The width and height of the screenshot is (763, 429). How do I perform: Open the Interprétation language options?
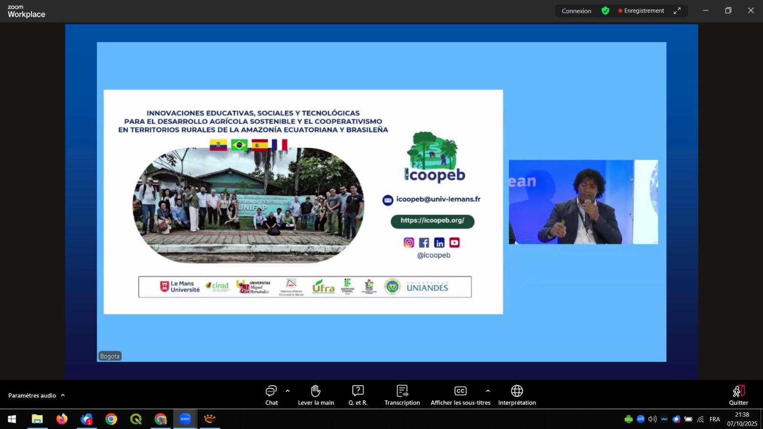tap(517, 395)
